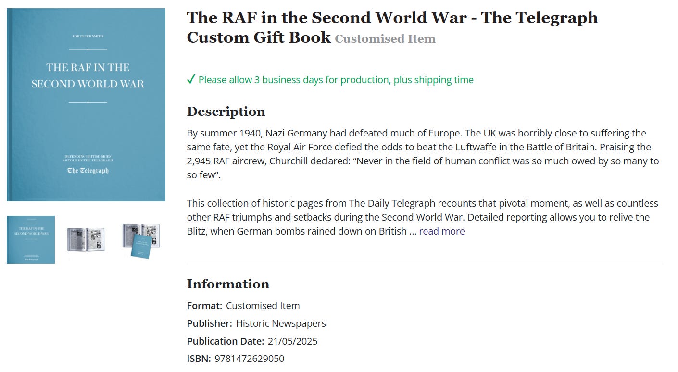
Task: Select the book set thumbnail
Action: [141, 239]
